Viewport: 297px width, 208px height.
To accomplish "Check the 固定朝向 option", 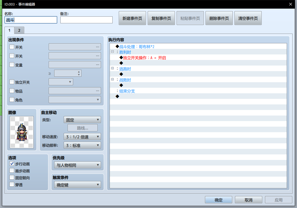I will [12, 177].
